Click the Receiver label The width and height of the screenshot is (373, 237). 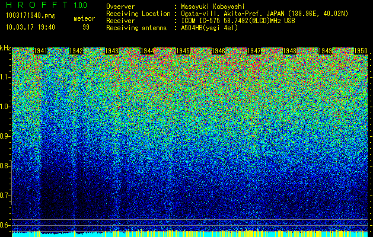coord(120,21)
